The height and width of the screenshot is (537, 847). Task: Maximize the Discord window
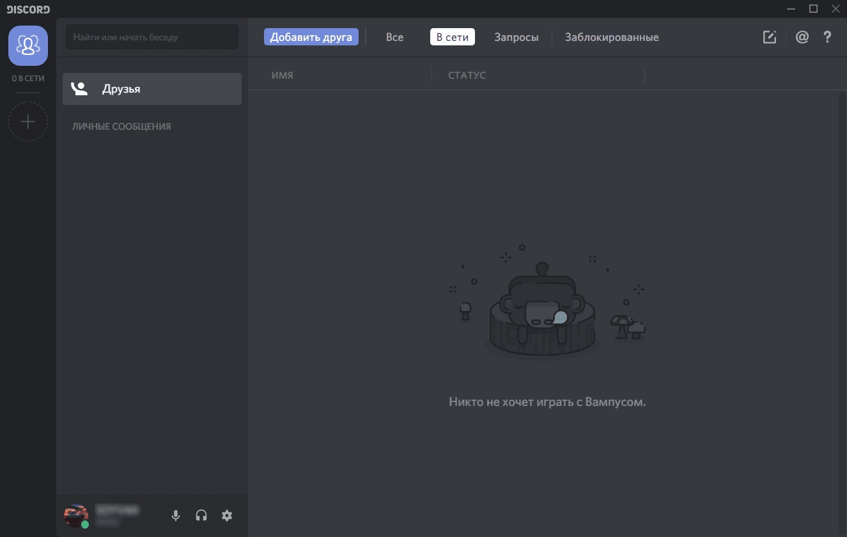click(814, 8)
